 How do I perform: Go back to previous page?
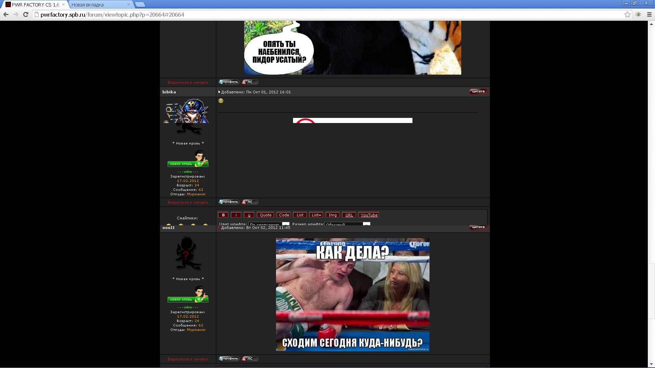coord(6,14)
